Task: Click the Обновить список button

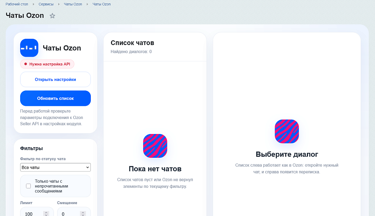Action: pyautogui.click(x=56, y=98)
